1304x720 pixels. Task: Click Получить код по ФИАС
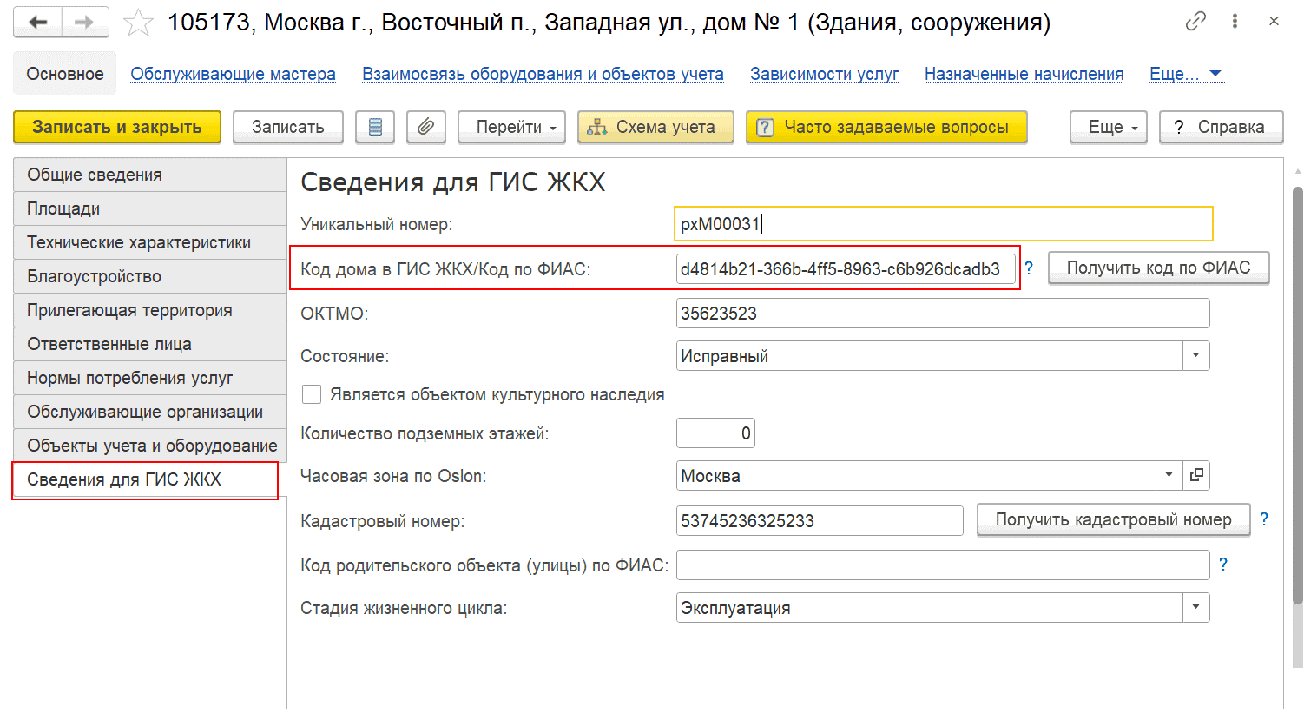tap(1158, 268)
